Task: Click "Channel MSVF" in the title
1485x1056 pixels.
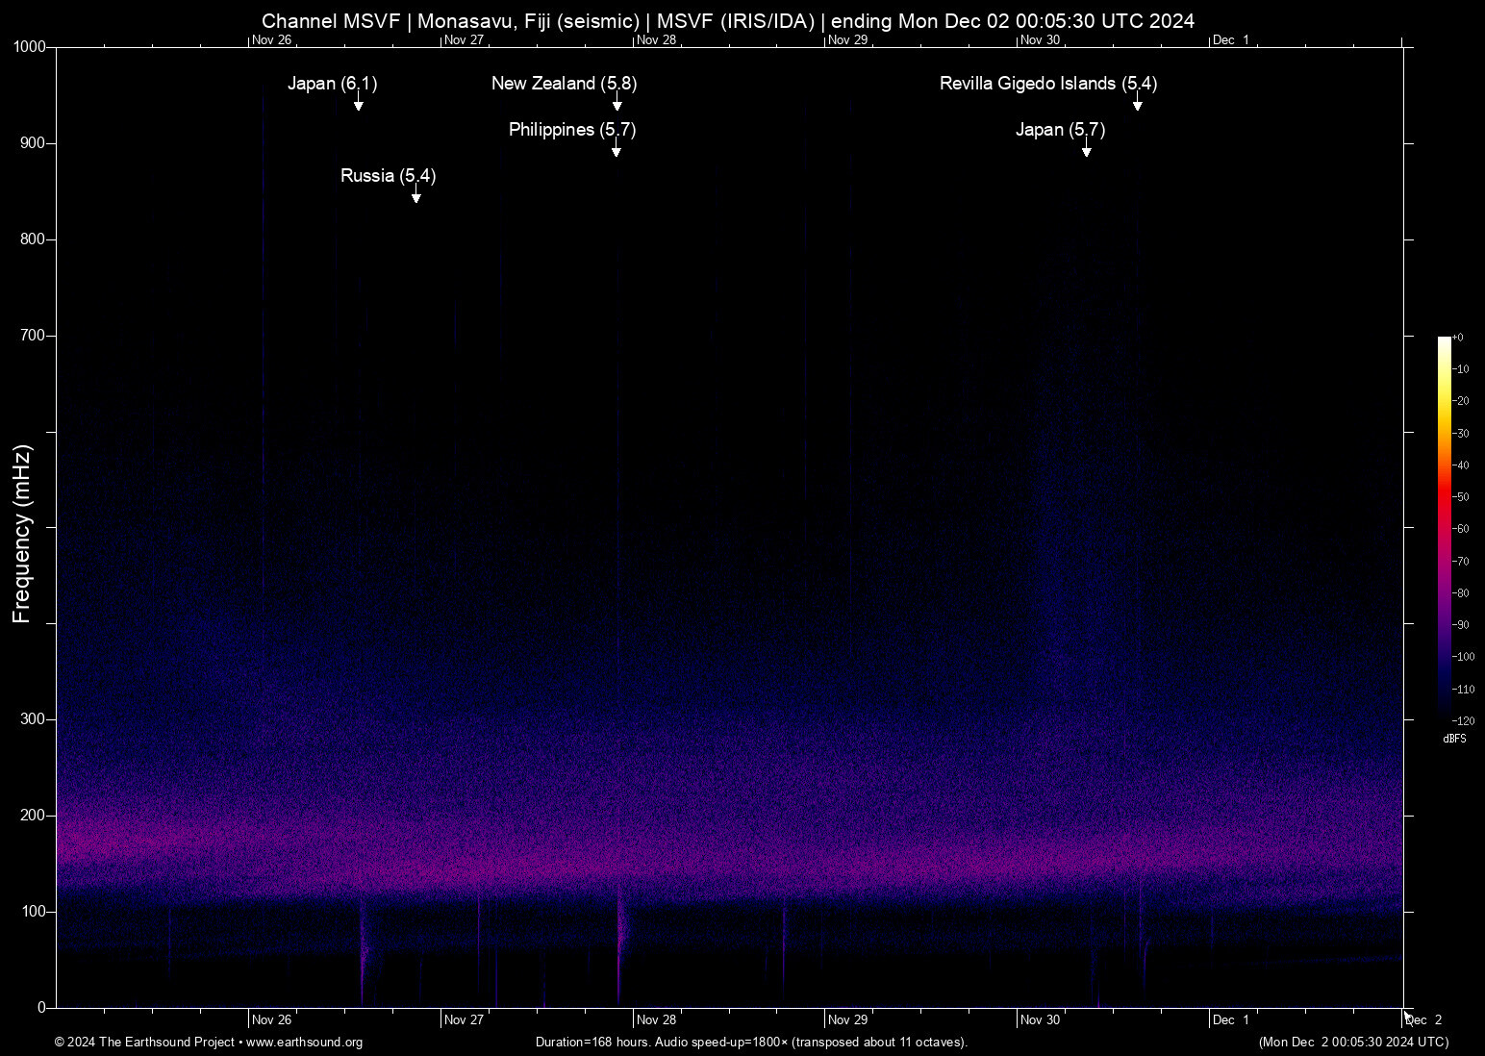Action: pyautogui.click(x=331, y=21)
